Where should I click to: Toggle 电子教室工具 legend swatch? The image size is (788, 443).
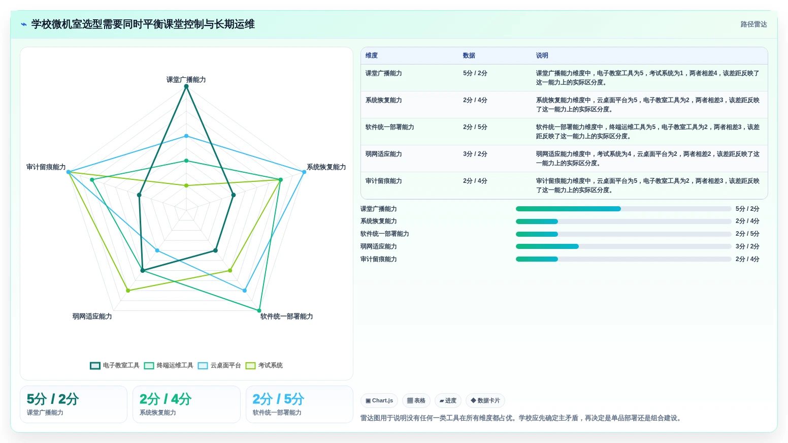95,366
